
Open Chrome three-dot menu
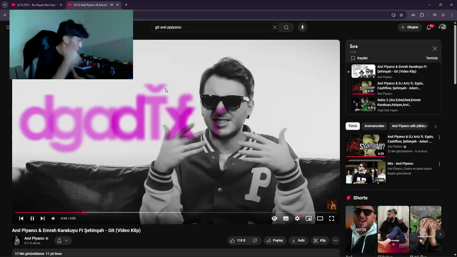pyautogui.click(x=452, y=15)
